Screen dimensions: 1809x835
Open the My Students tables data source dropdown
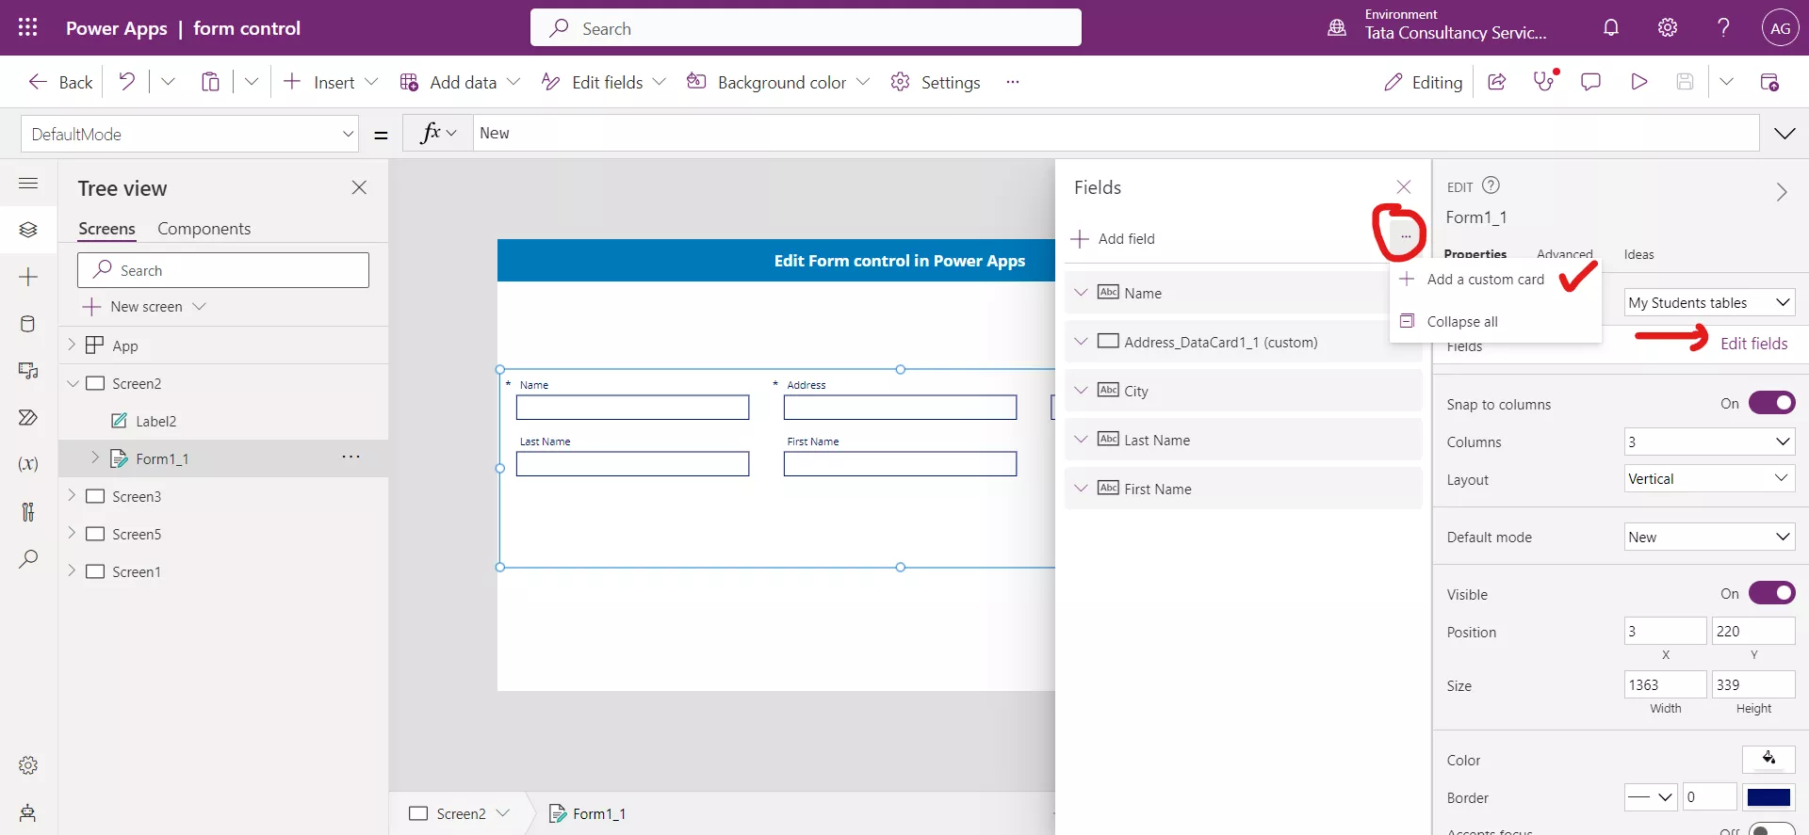click(1709, 302)
